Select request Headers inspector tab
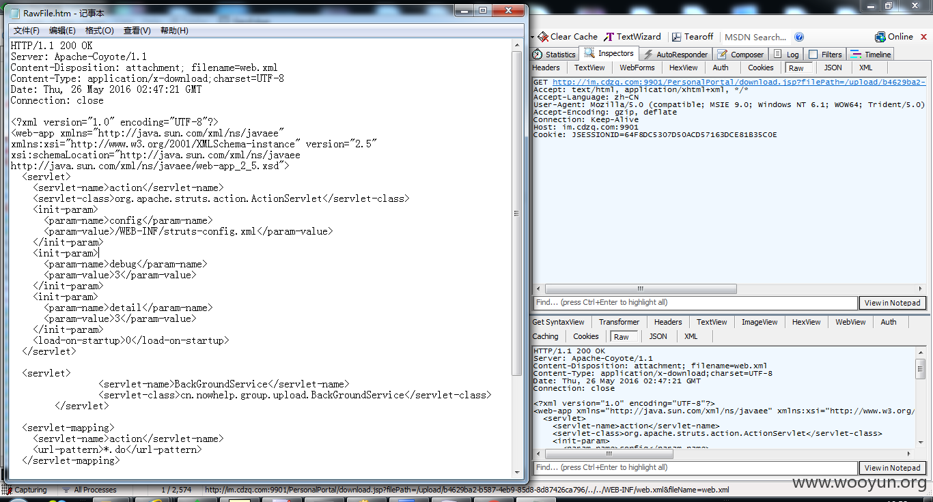Viewport: 933px width, 502px height. click(546, 68)
